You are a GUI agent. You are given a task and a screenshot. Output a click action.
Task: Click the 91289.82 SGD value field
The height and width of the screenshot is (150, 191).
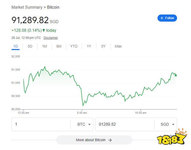coord(125,125)
